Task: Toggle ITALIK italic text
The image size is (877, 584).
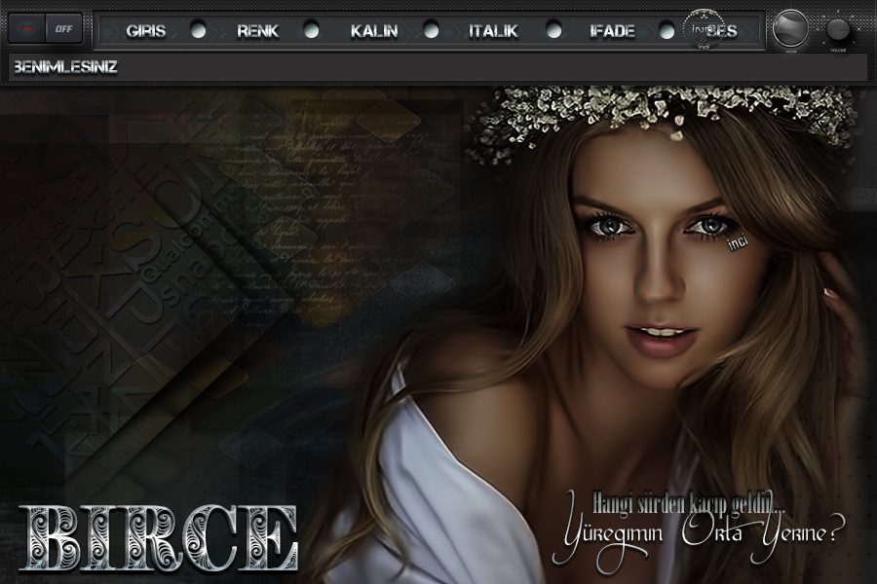Action: (493, 30)
